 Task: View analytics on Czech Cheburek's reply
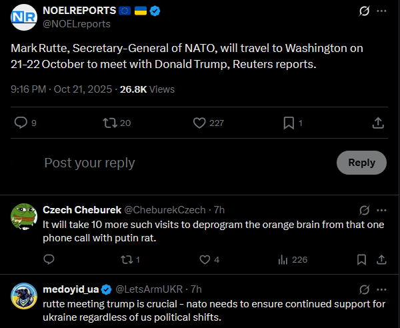[x=282, y=259]
